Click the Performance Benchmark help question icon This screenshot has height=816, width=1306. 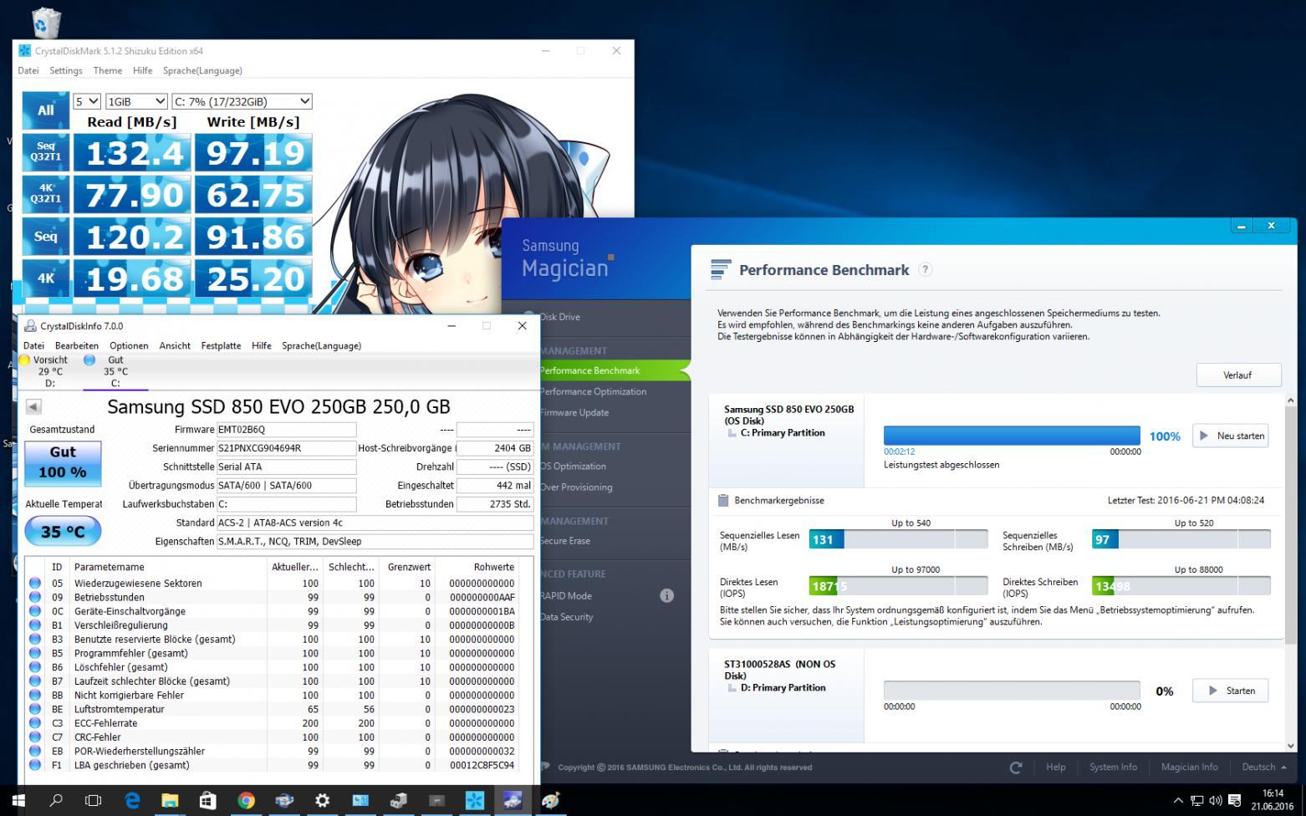(925, 270)
